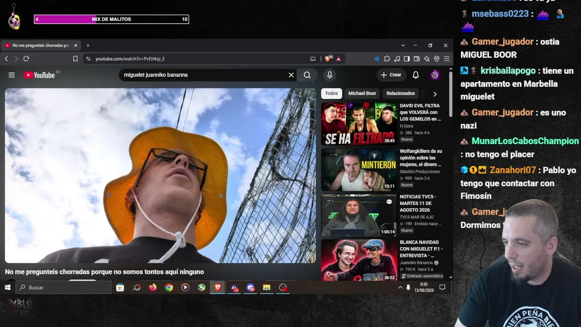Viewport: 581px width, 327px height.
Task: Open the browser extensions puzzle icon
Action: [x=387, y=59]
